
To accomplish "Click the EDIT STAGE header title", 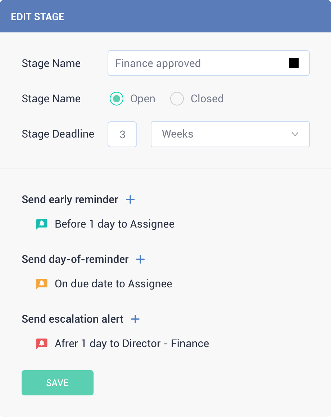I will [37, 17].
